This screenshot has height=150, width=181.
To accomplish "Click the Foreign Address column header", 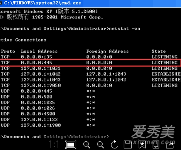I will coord(107,51).
